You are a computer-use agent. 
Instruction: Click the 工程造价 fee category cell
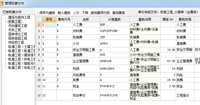coord(185,95)
